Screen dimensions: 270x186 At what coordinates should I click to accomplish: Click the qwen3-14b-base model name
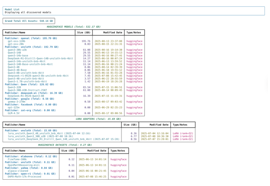coord(18,56)
